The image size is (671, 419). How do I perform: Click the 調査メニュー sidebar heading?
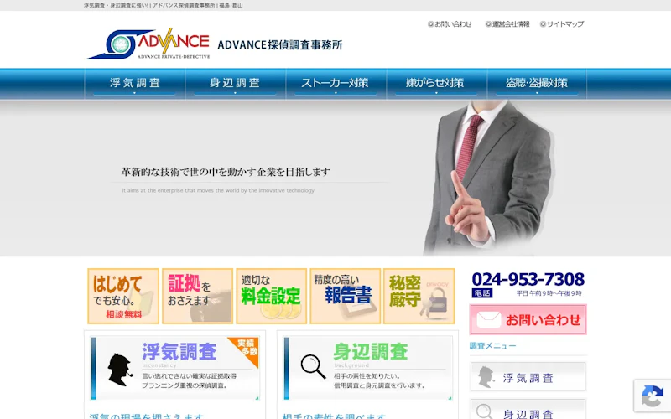tap(492, 346)
